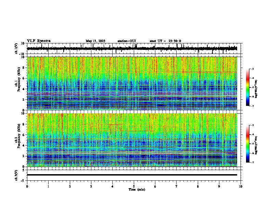Click the ch.1 "Frequency (kHz)" axis label
This screenshot has width=271, height=209.
coord(19,79)
